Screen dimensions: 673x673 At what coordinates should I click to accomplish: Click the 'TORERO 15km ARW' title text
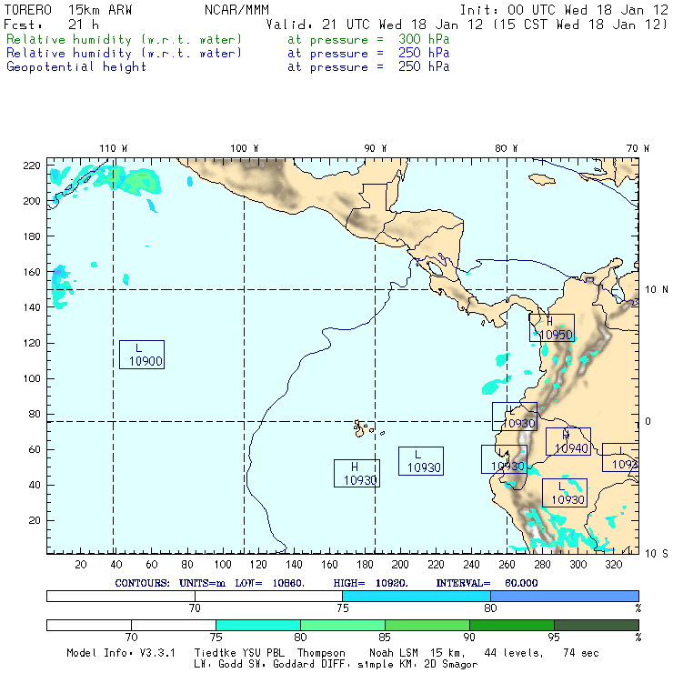coord(68,10)
